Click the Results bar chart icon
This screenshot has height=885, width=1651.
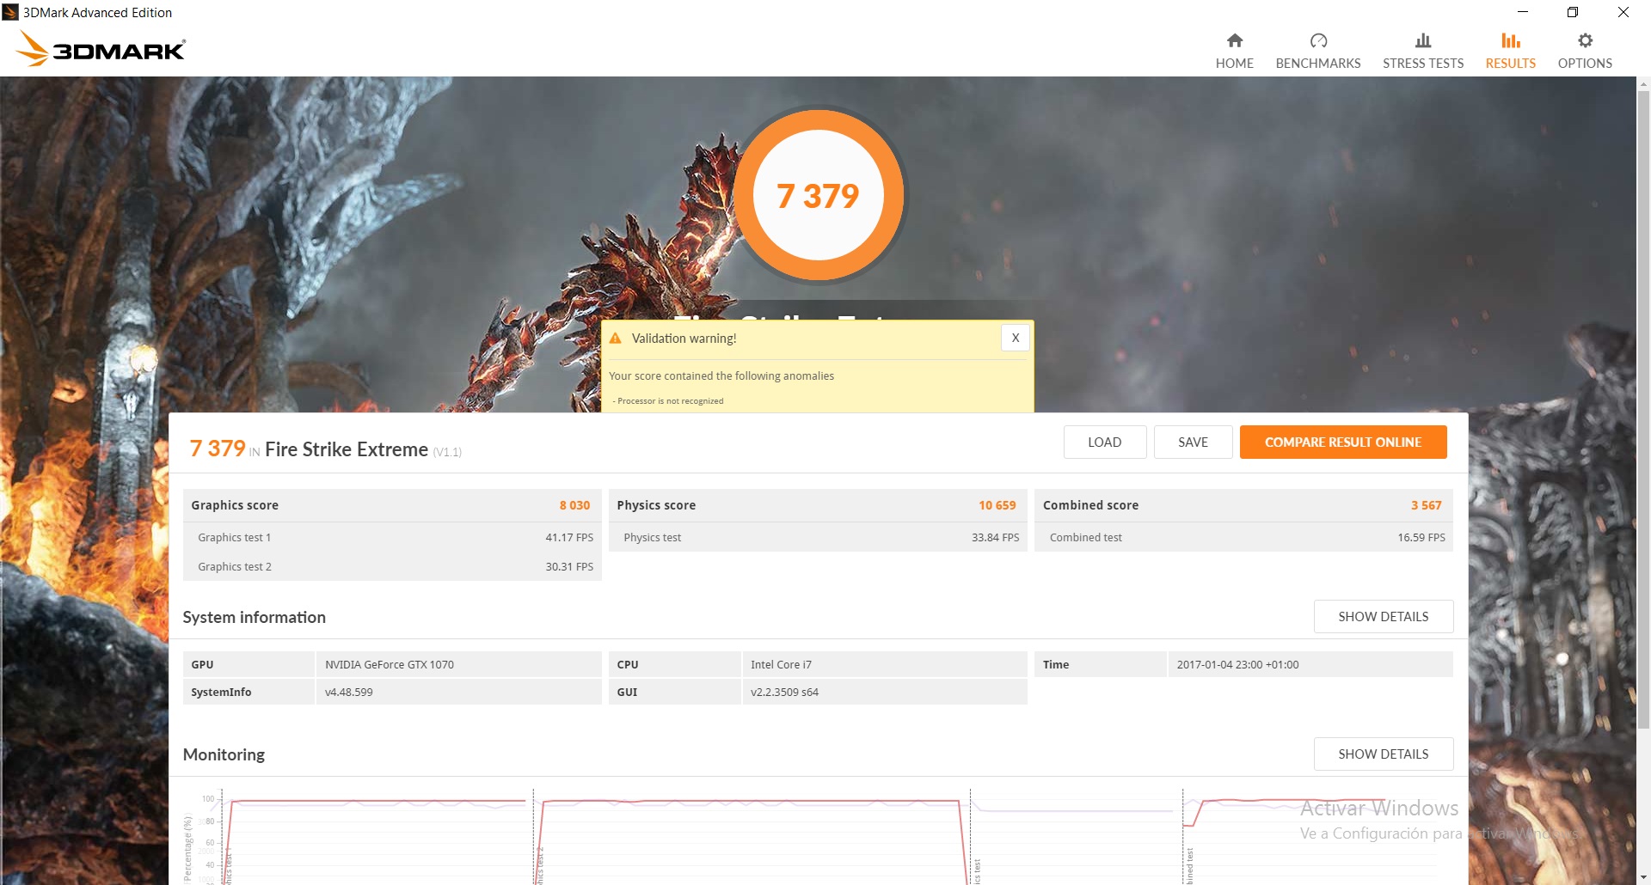pos(1511,40)
